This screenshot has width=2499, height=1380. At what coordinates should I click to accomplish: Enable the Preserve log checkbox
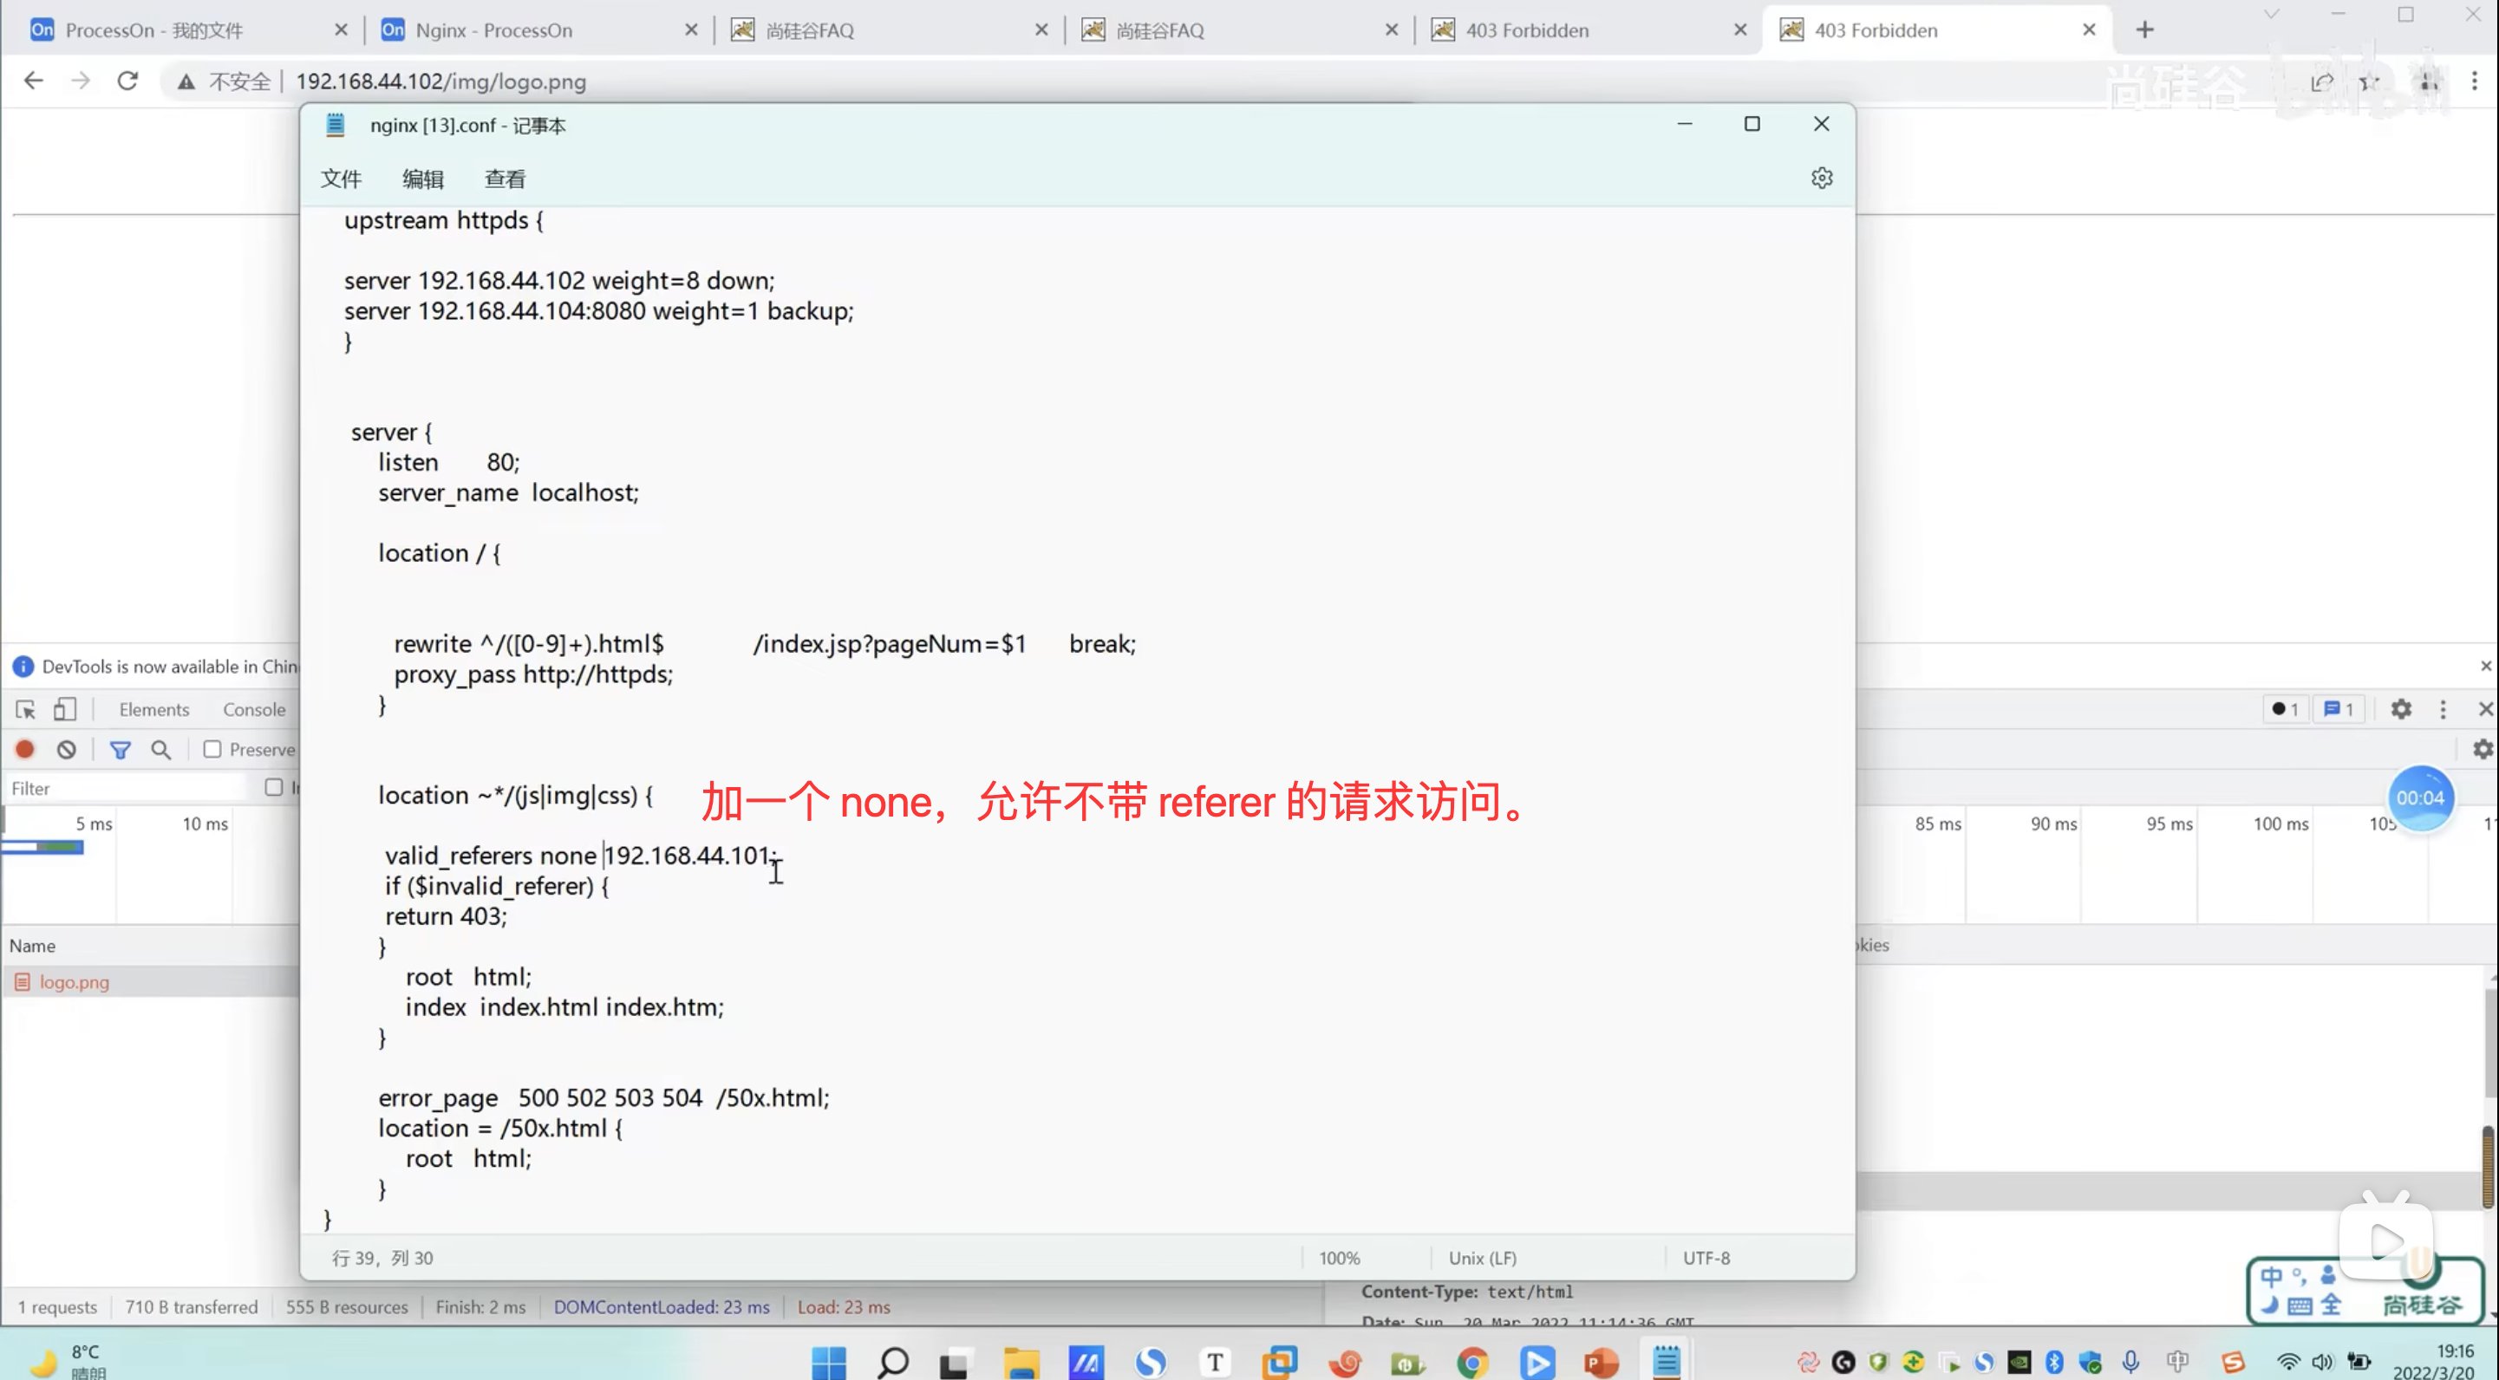click(212, 750)
